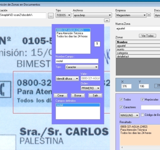Click the Nombre Campo text field

[x=77, y=61]
